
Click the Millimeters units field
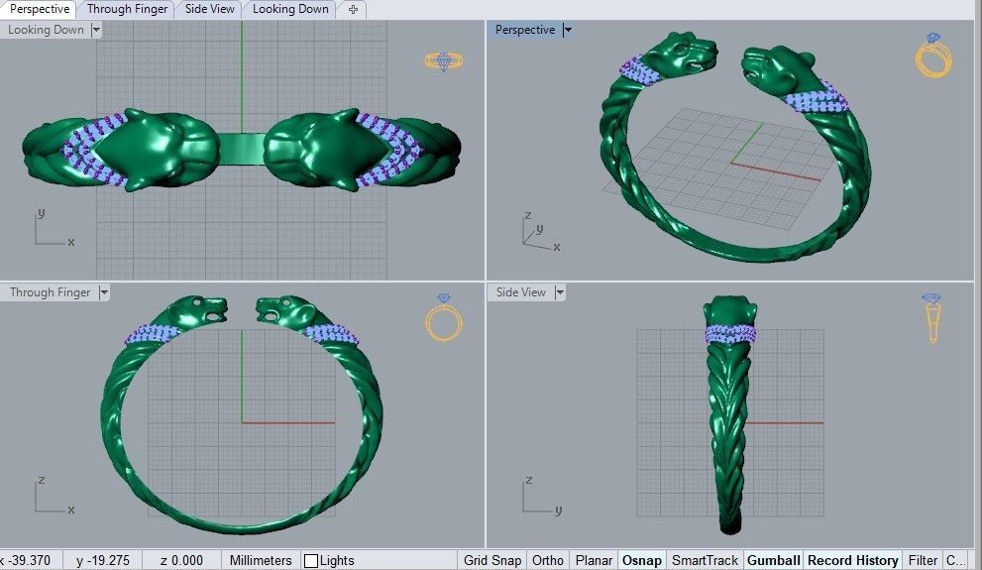[x=261, y=560]
